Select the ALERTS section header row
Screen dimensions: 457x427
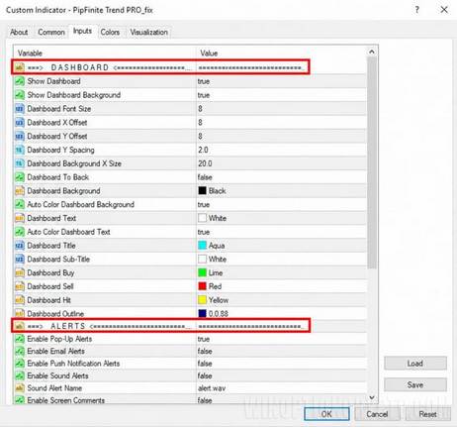click(160, 326)
